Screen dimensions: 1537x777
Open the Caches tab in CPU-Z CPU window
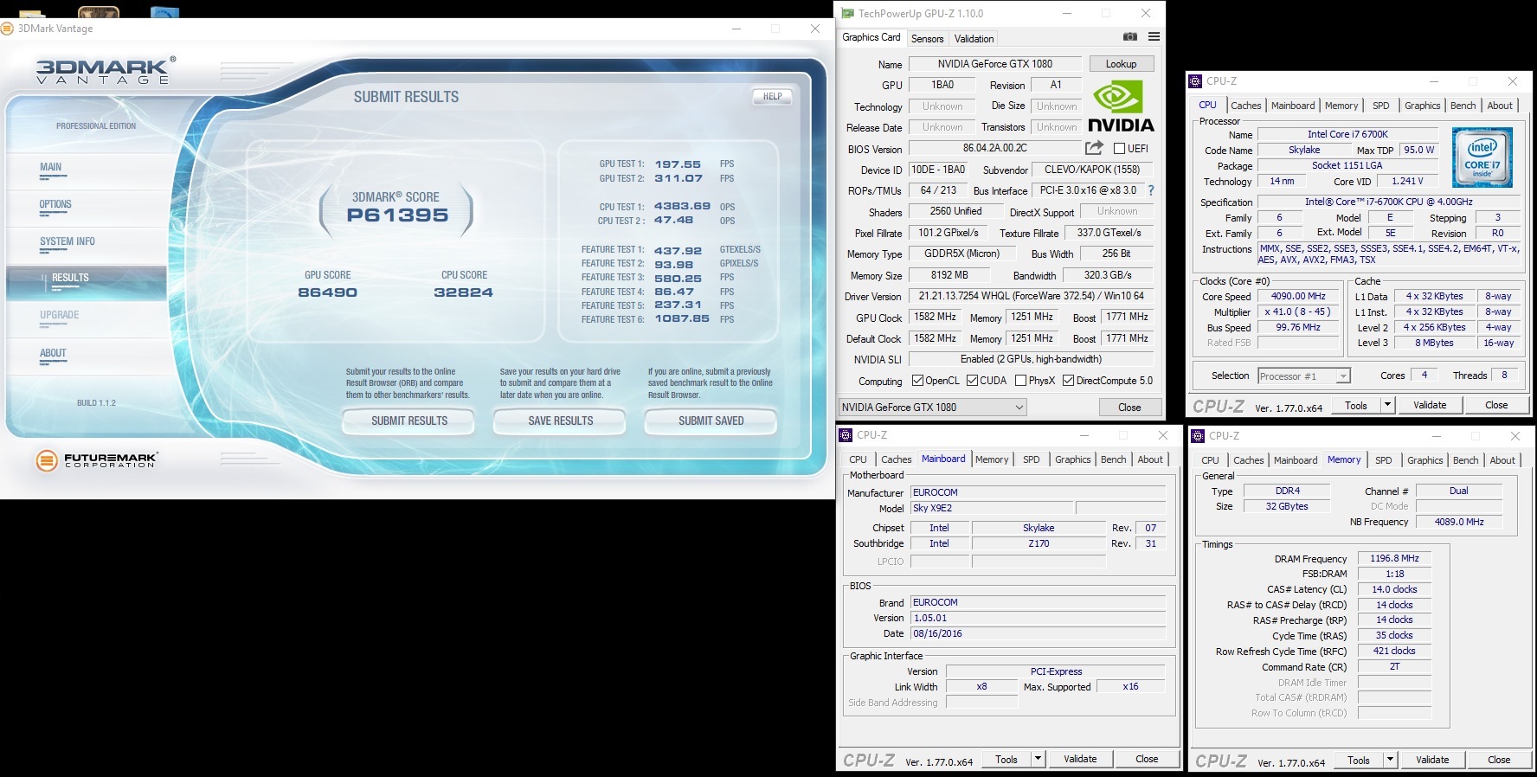(1245, 106)
